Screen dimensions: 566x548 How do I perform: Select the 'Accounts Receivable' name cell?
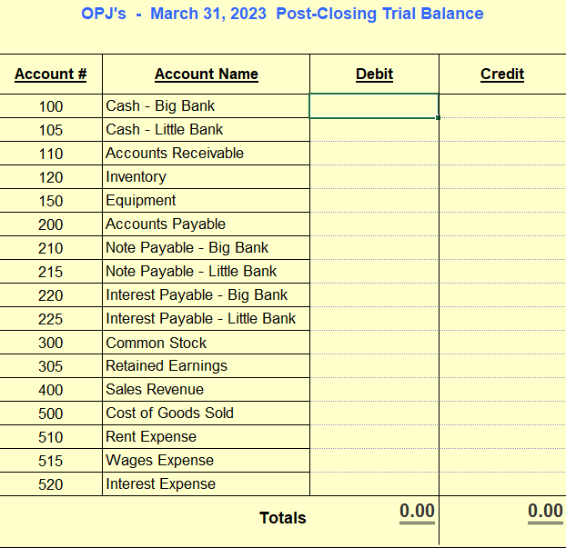206,154
